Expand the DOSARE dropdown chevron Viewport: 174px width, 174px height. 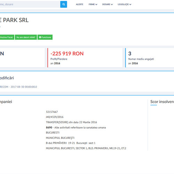pos(112,5)
